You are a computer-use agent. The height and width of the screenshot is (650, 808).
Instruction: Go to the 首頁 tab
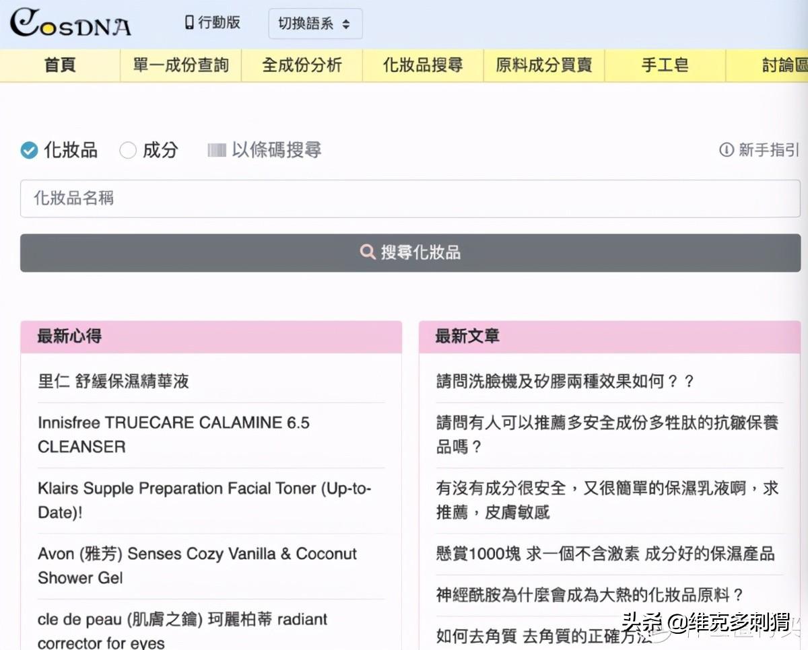(60, 65)
